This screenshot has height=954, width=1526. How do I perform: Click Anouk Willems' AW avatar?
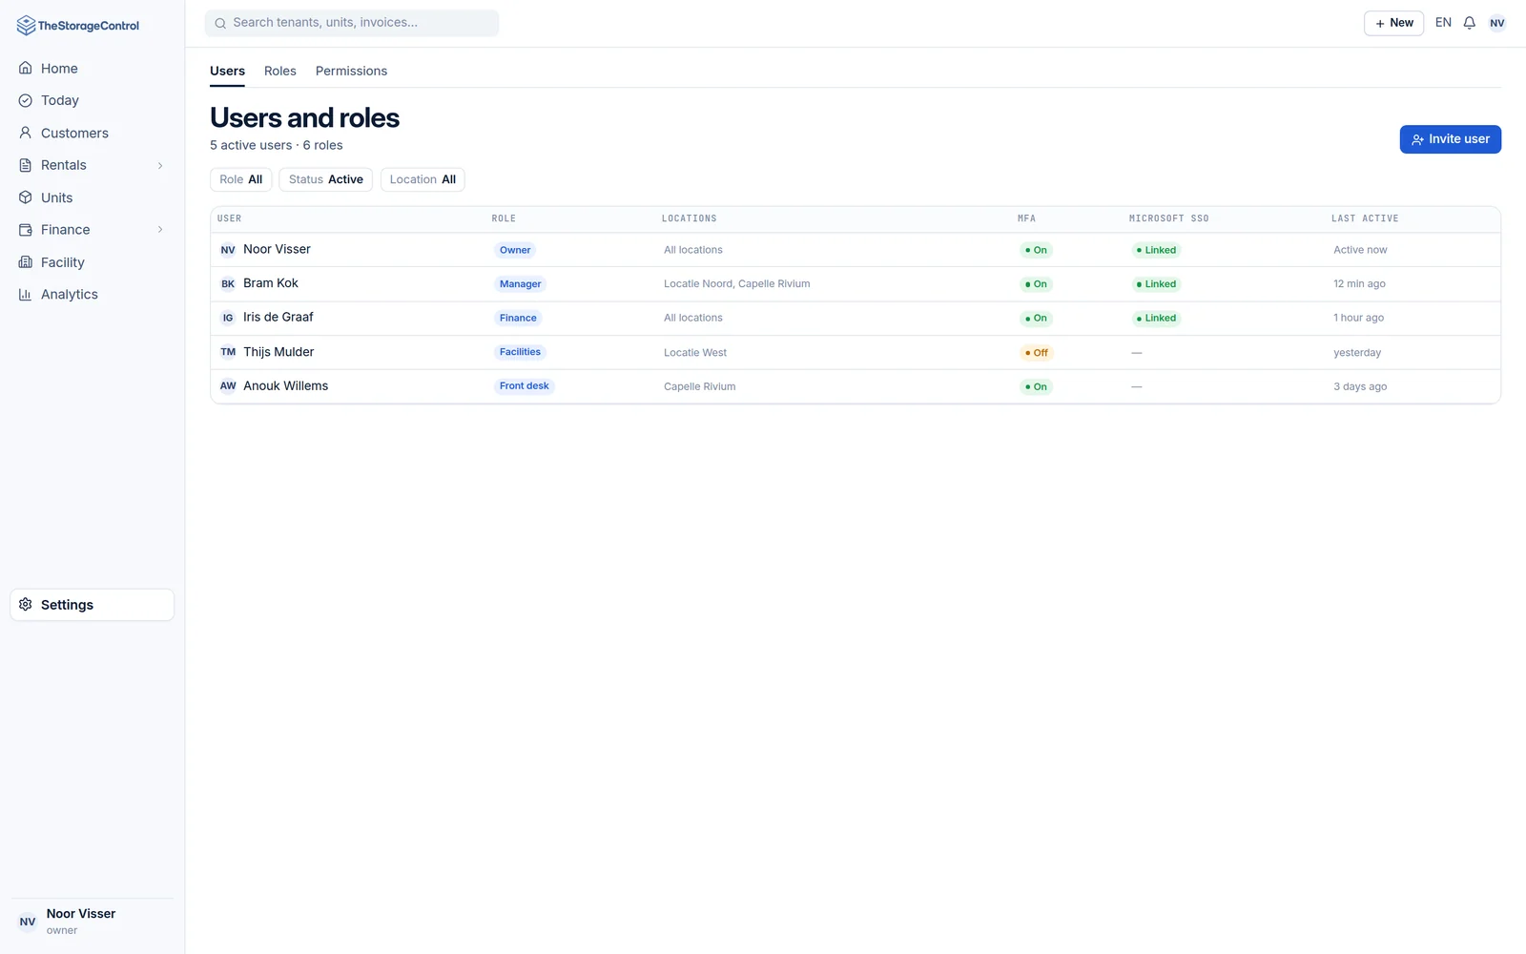click(x=228, y=386)
